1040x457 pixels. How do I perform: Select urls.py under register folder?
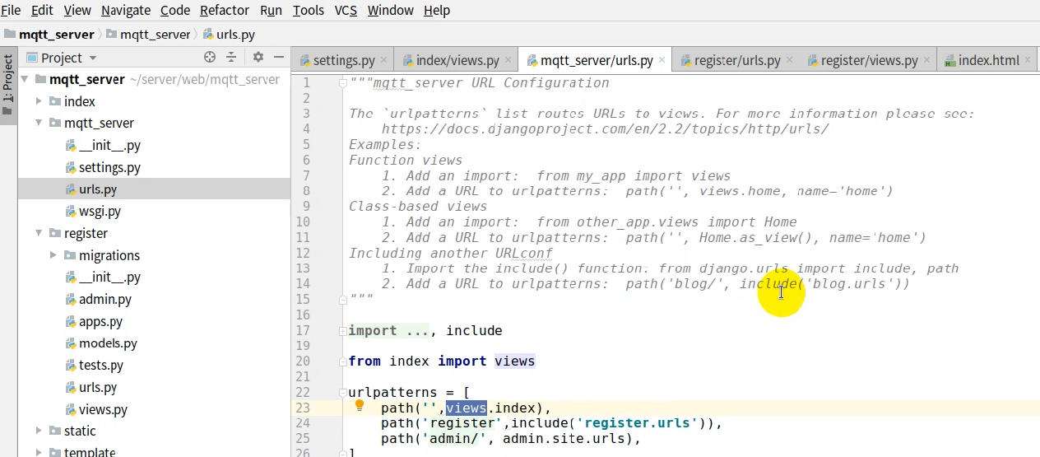pos(91,388)
